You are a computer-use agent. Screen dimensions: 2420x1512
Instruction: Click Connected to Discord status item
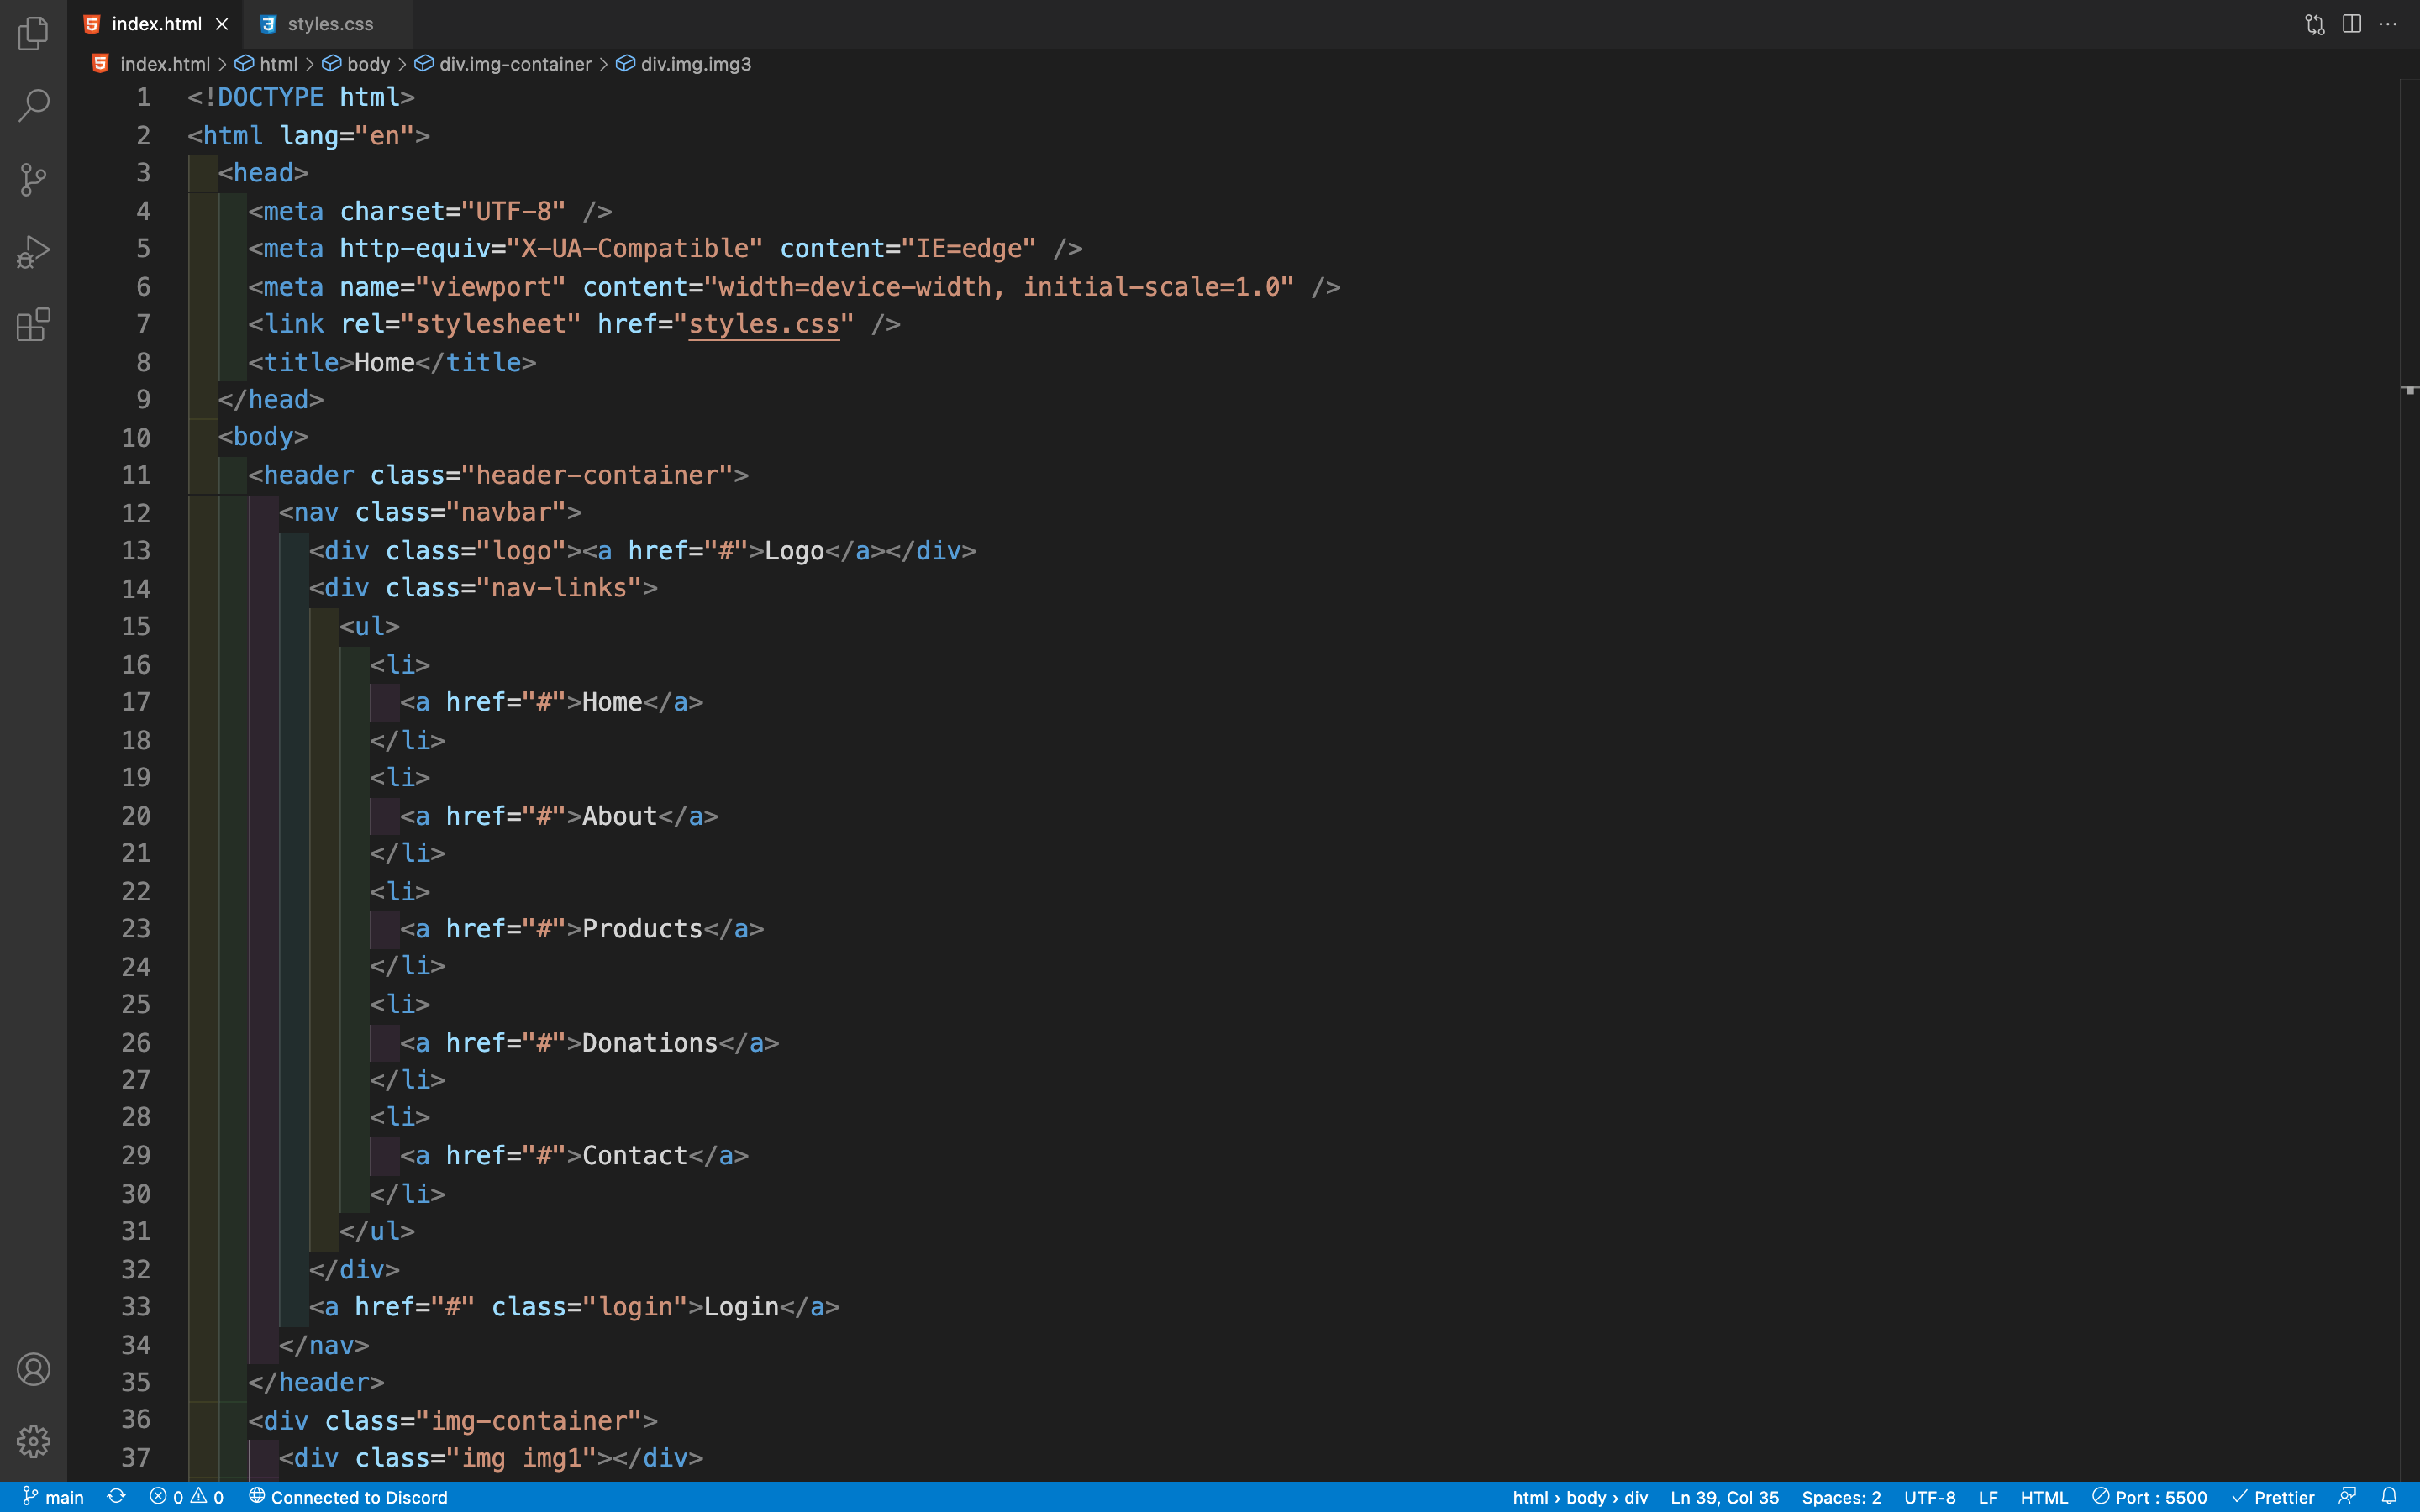click(348, 1497)
